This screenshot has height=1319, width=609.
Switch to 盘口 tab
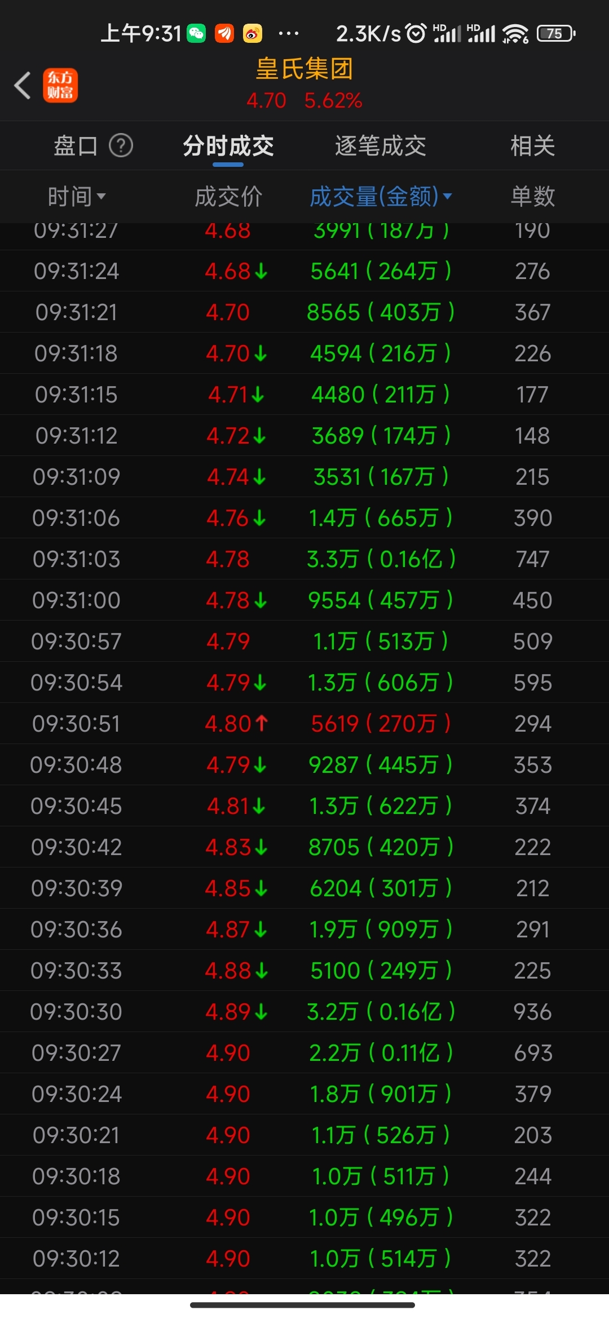point(76,145)
